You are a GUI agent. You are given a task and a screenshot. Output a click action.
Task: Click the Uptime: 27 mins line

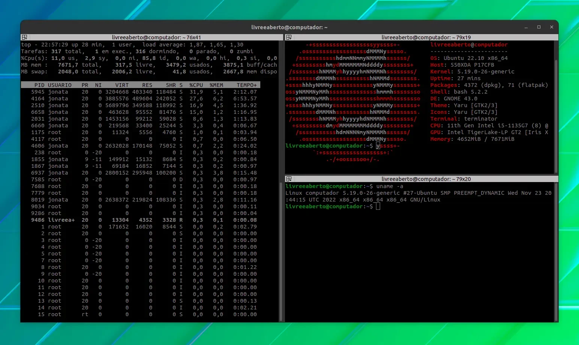(x=455, y=78)
